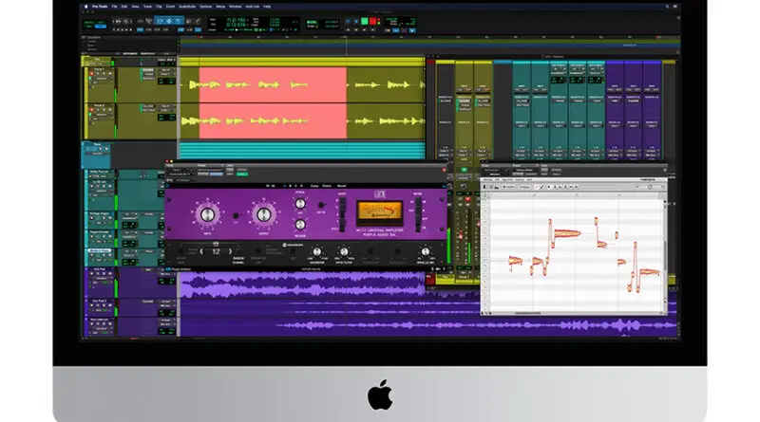Open the Apple menu
Screen dimensions: 760x422
(x=85, y=7)
